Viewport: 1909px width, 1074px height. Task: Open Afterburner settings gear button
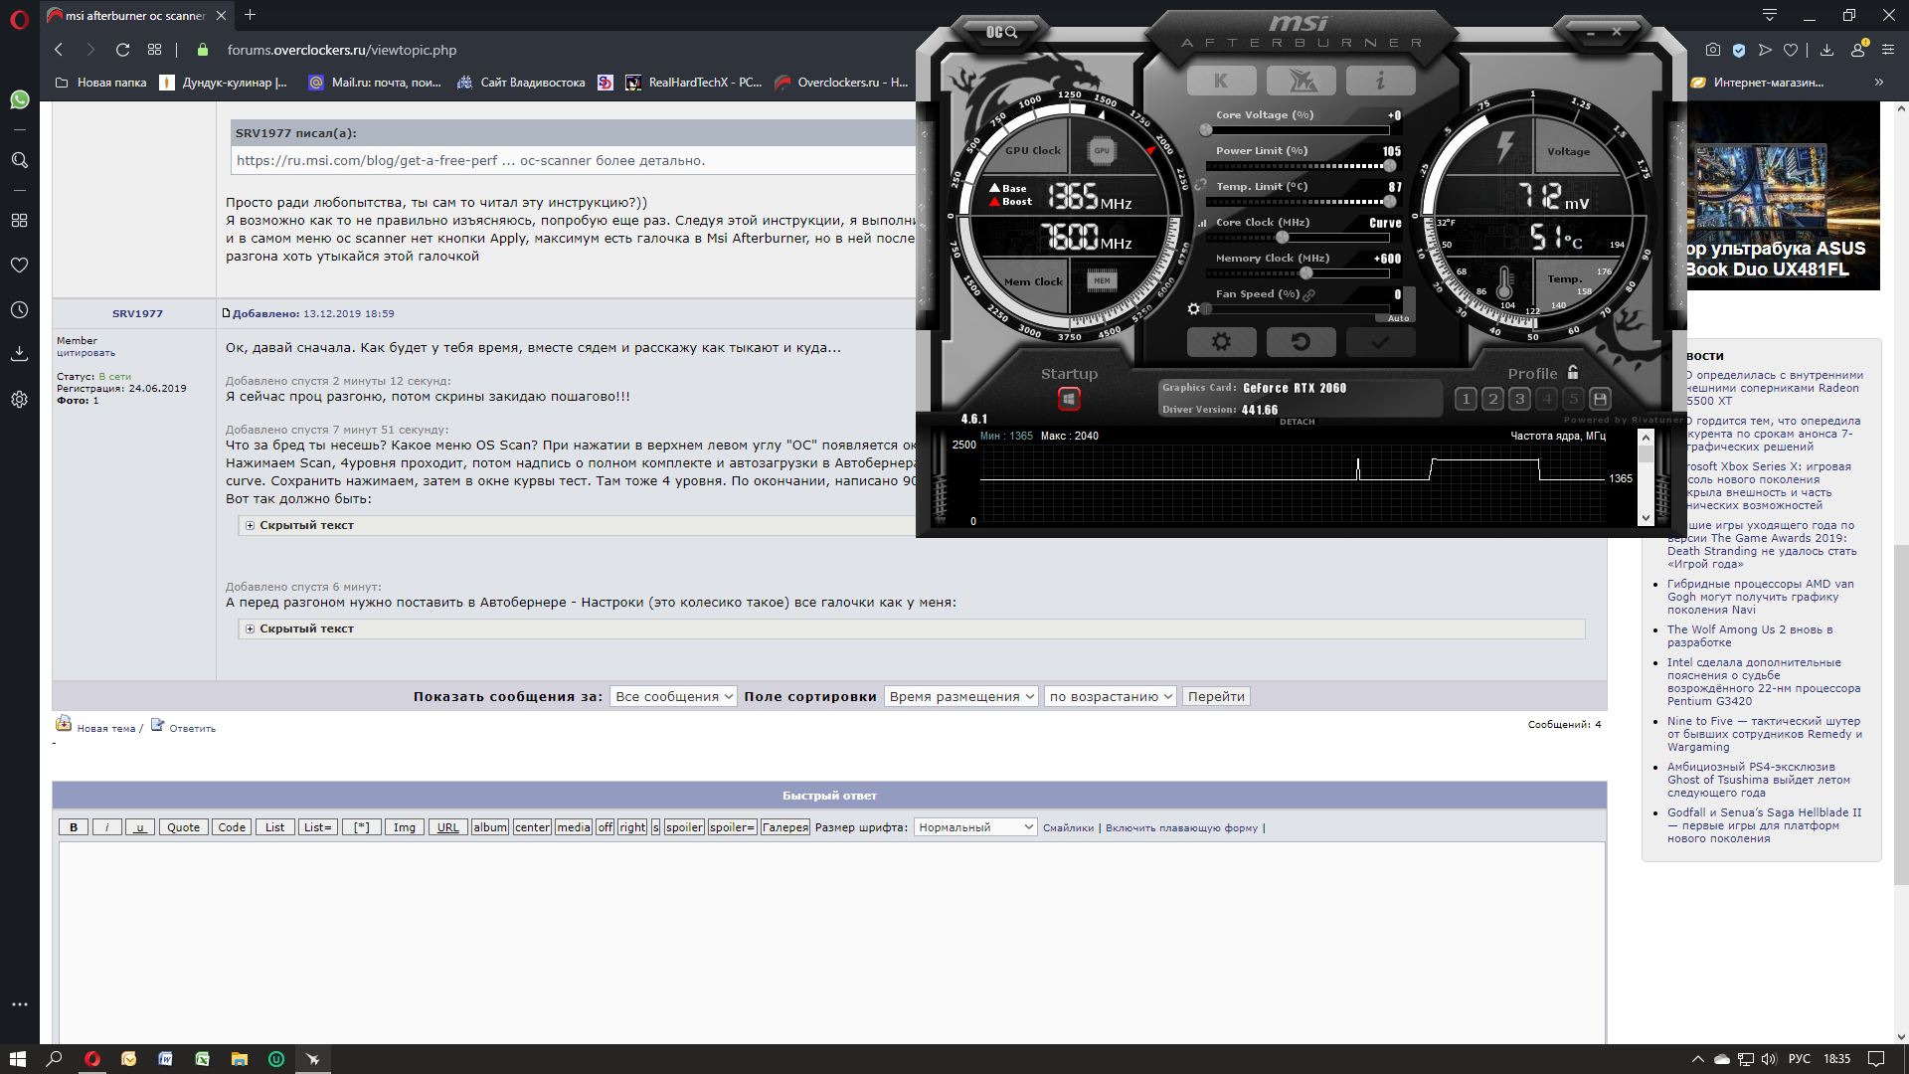(x=1221, y=342)
